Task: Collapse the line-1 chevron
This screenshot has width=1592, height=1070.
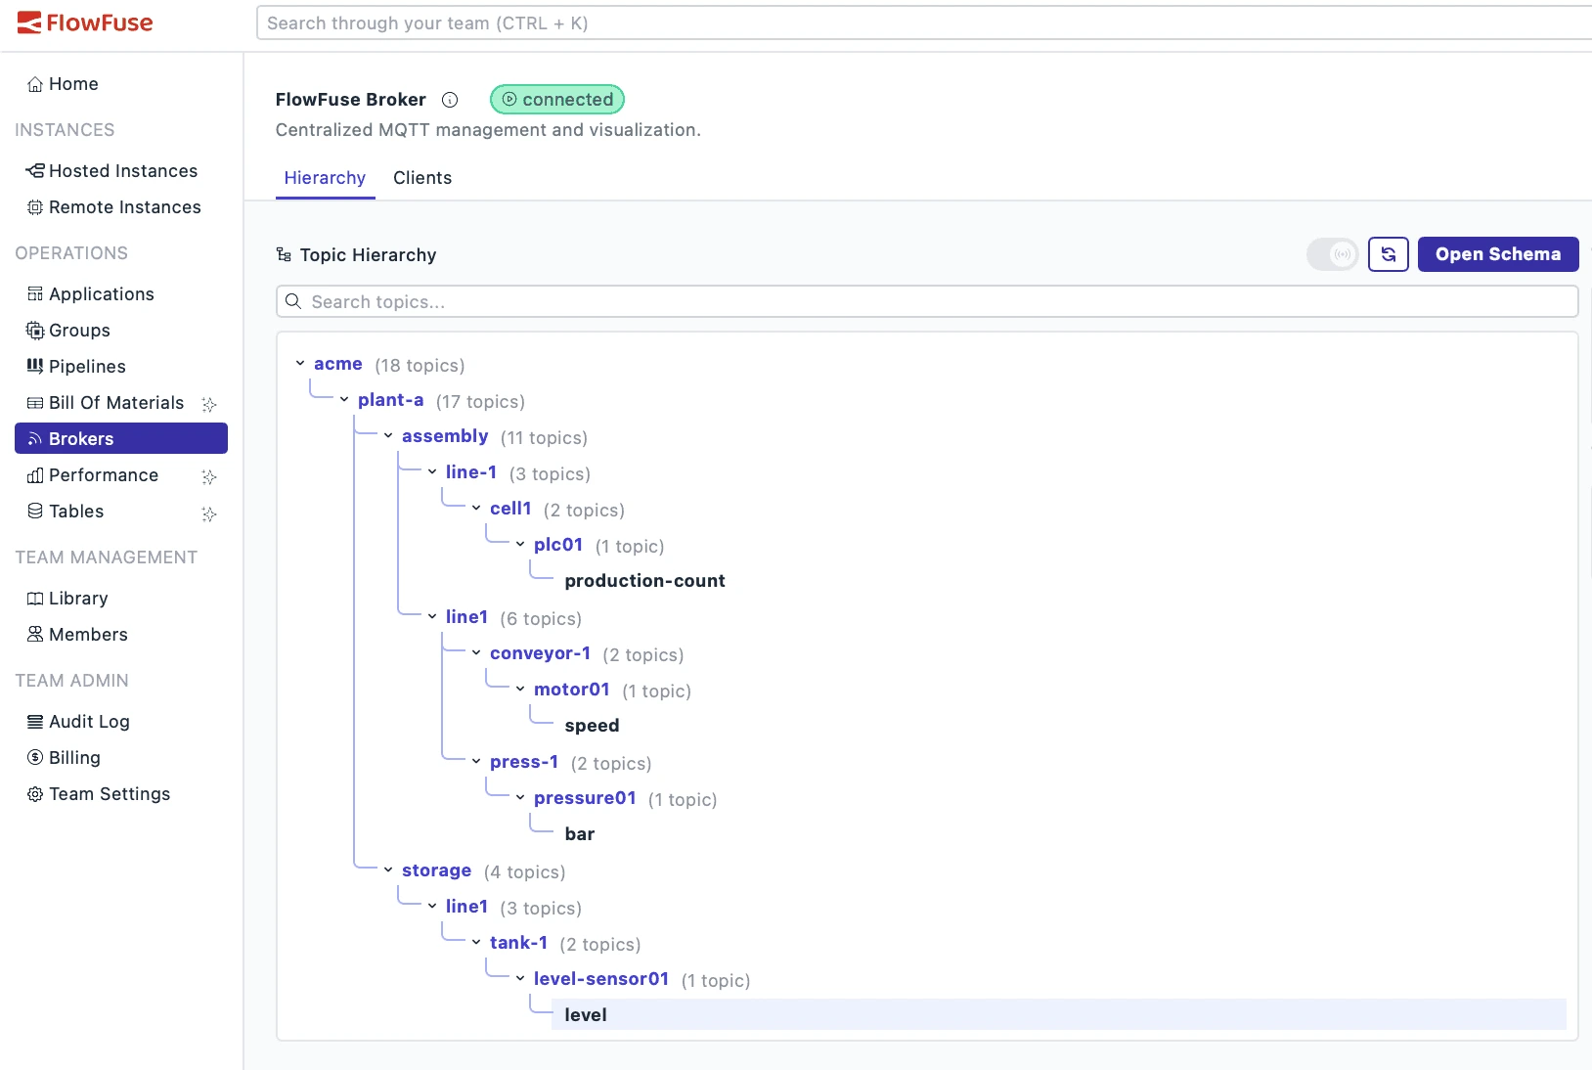Action: (x=432, y=472)
